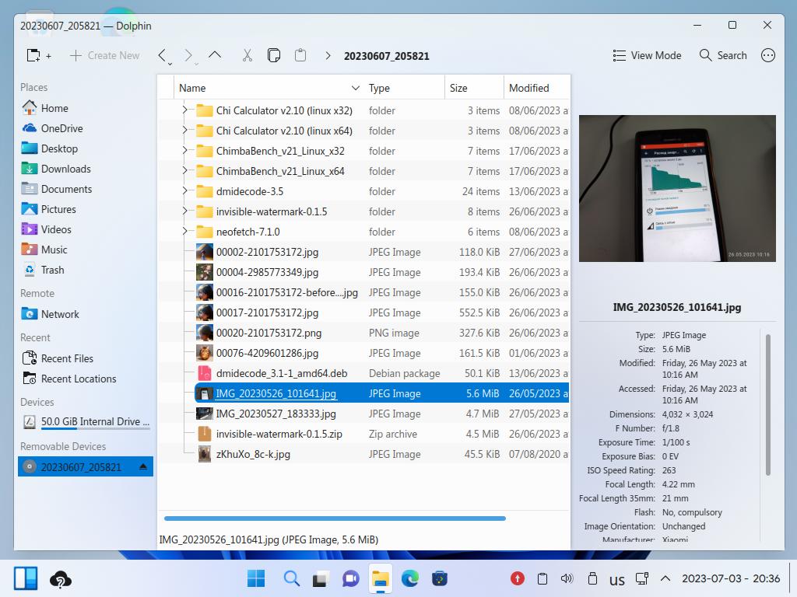The width and height of the screenshot is (797, 597).
Task: Open Desktop in Places sidebar
Action: click(x=84, y=148)
